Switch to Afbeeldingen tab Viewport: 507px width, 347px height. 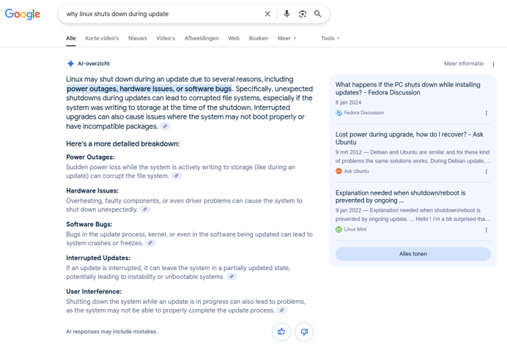pyautogui.click(x=201, y=38)
